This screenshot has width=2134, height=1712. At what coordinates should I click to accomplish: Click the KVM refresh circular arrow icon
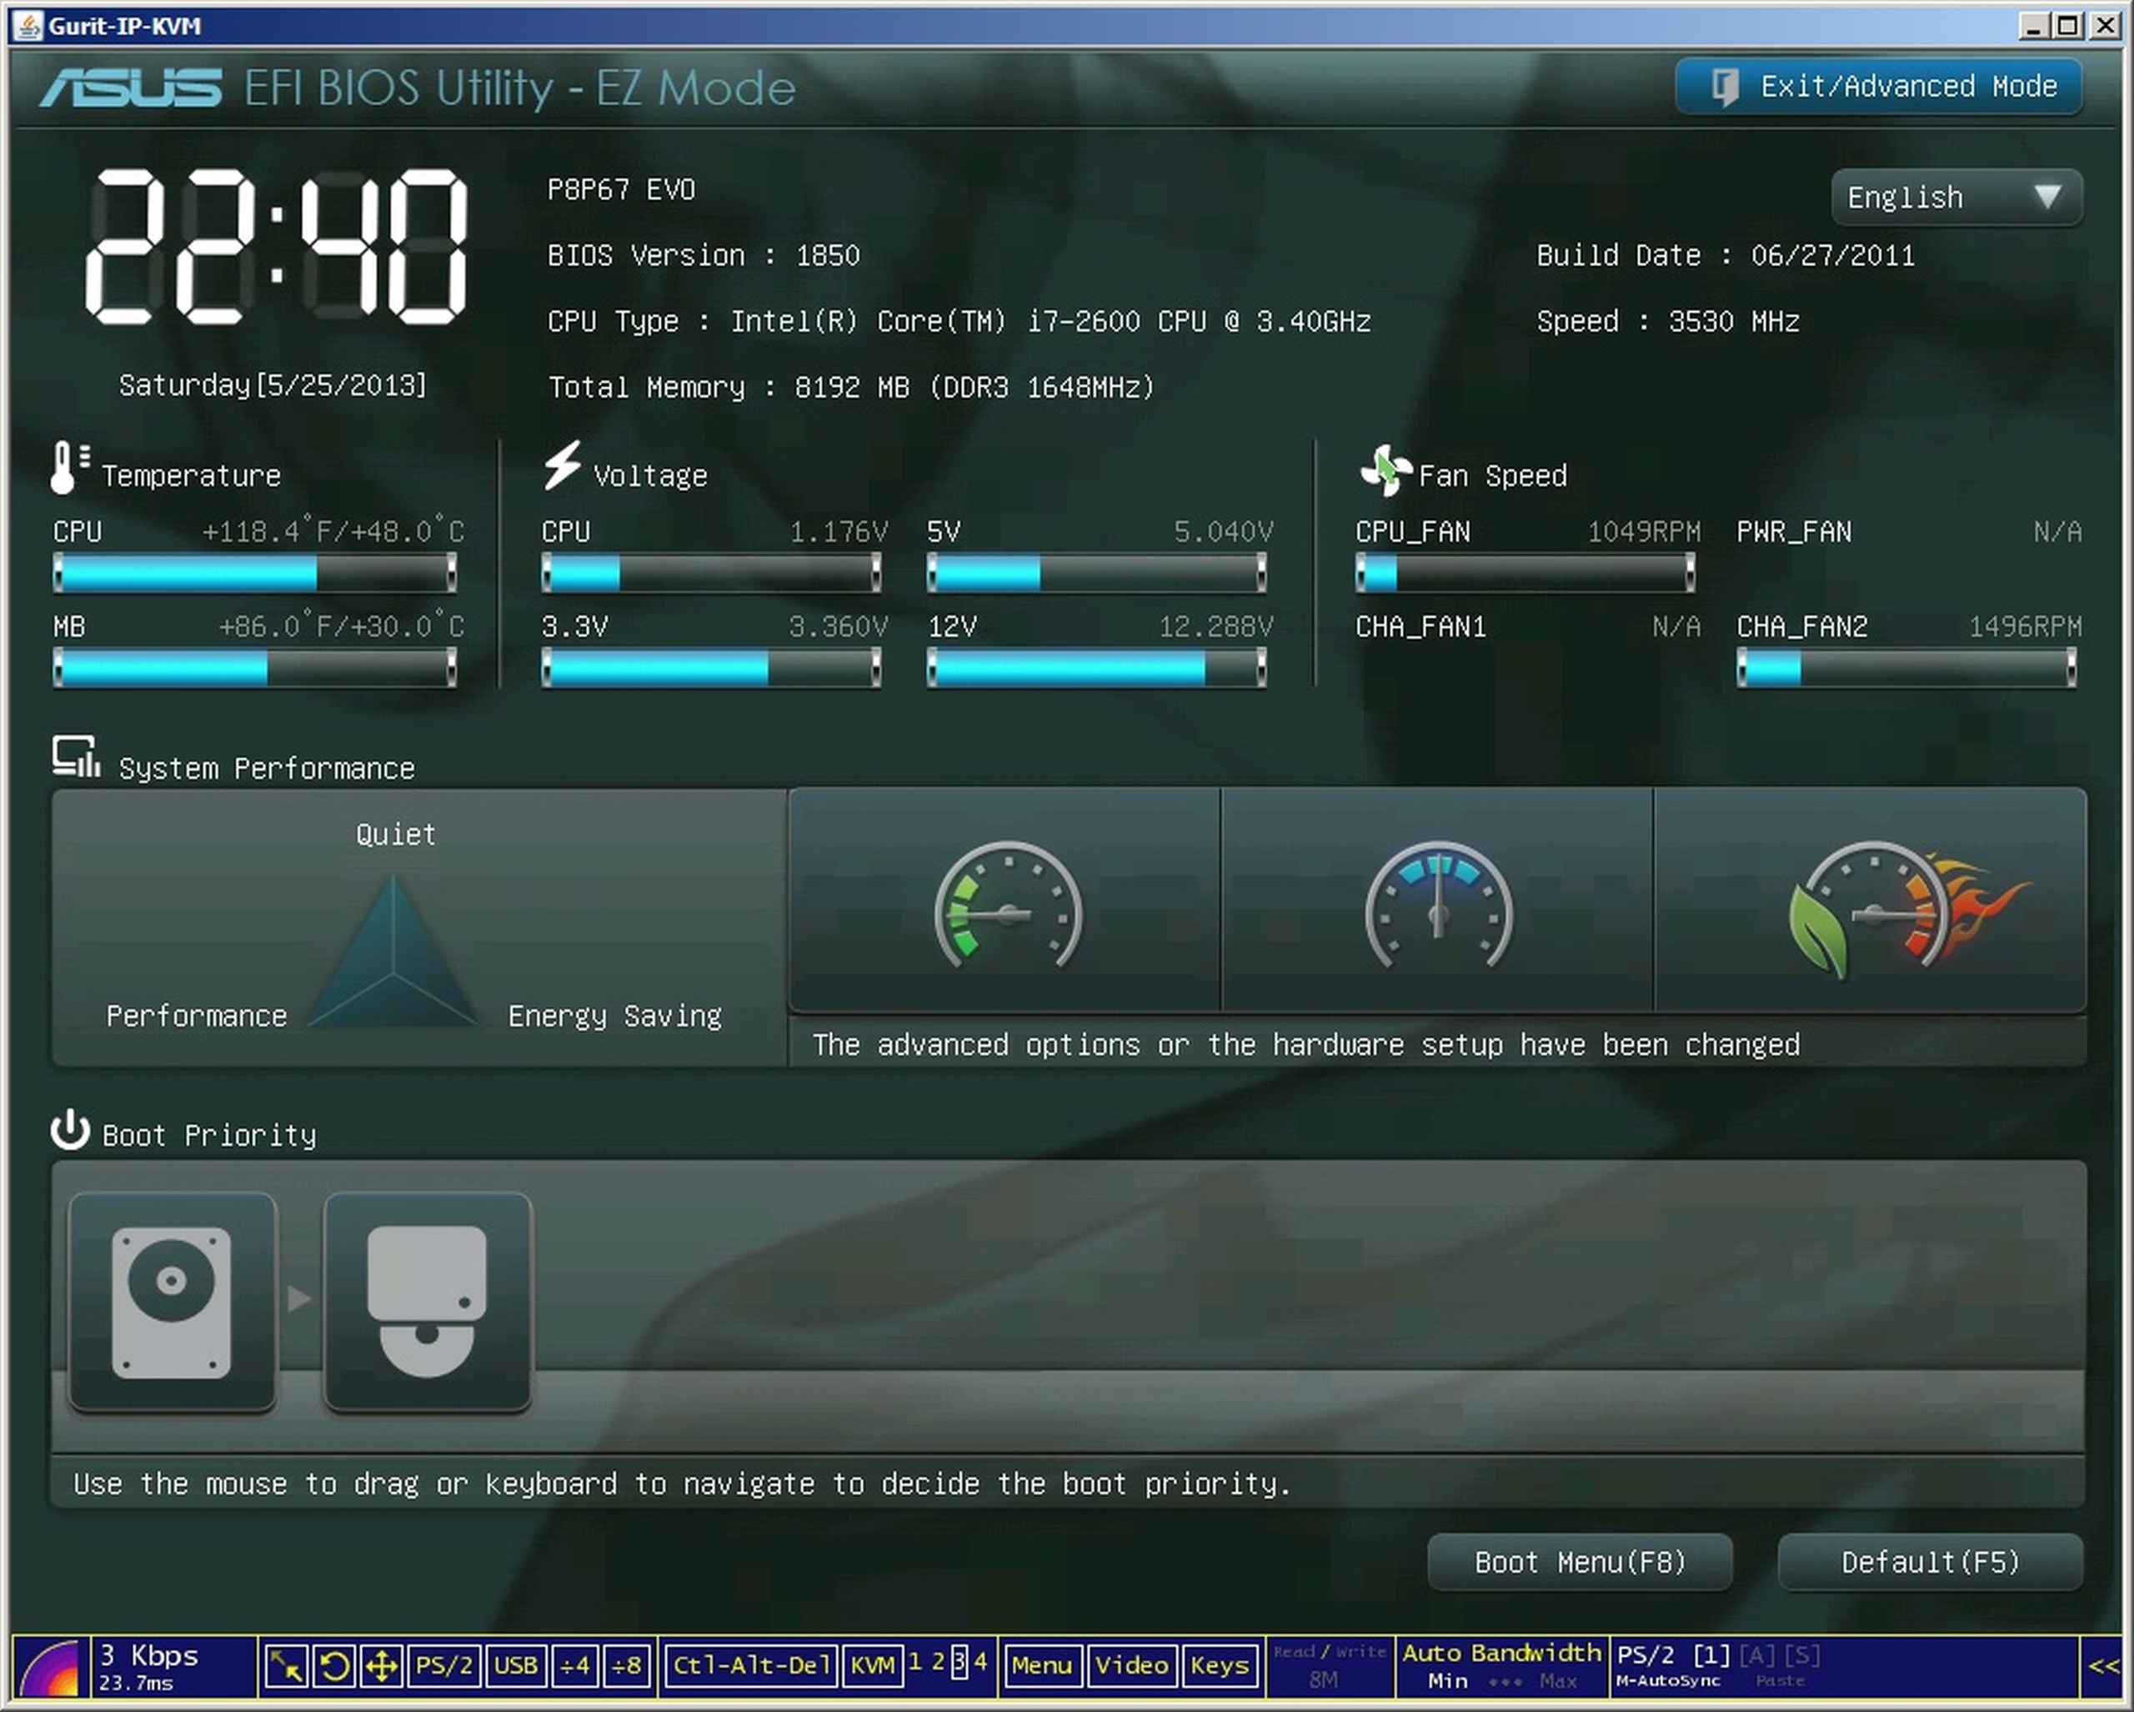(x=334, y=1666)
